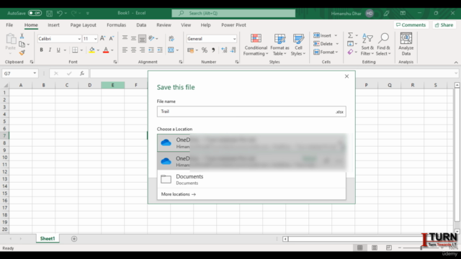Apply the yellow Fill Color

[92, 50]
